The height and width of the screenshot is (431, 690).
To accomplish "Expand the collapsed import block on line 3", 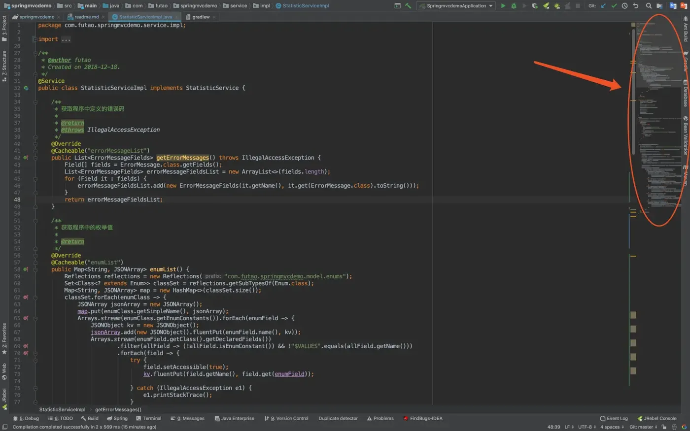I will click(35, 39).
